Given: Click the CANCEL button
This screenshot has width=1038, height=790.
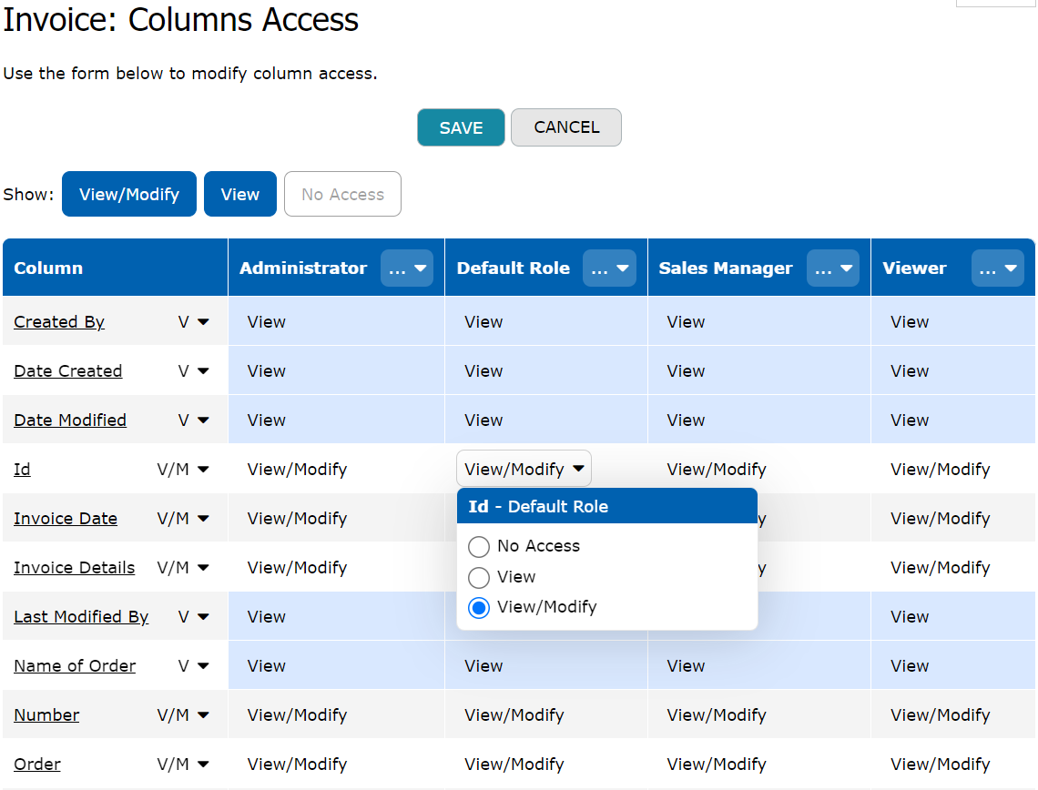Looking at the screenshot, I should (x=566, y=127).
